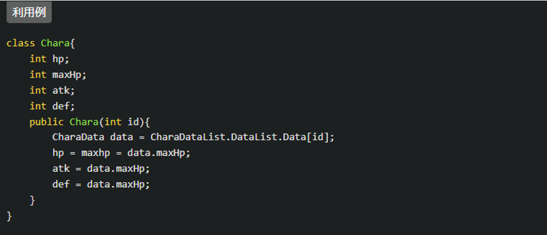This screenshot has width=547, height=235.
Task: Click the [id] index after Data
Action: click(x=318, y=137)
